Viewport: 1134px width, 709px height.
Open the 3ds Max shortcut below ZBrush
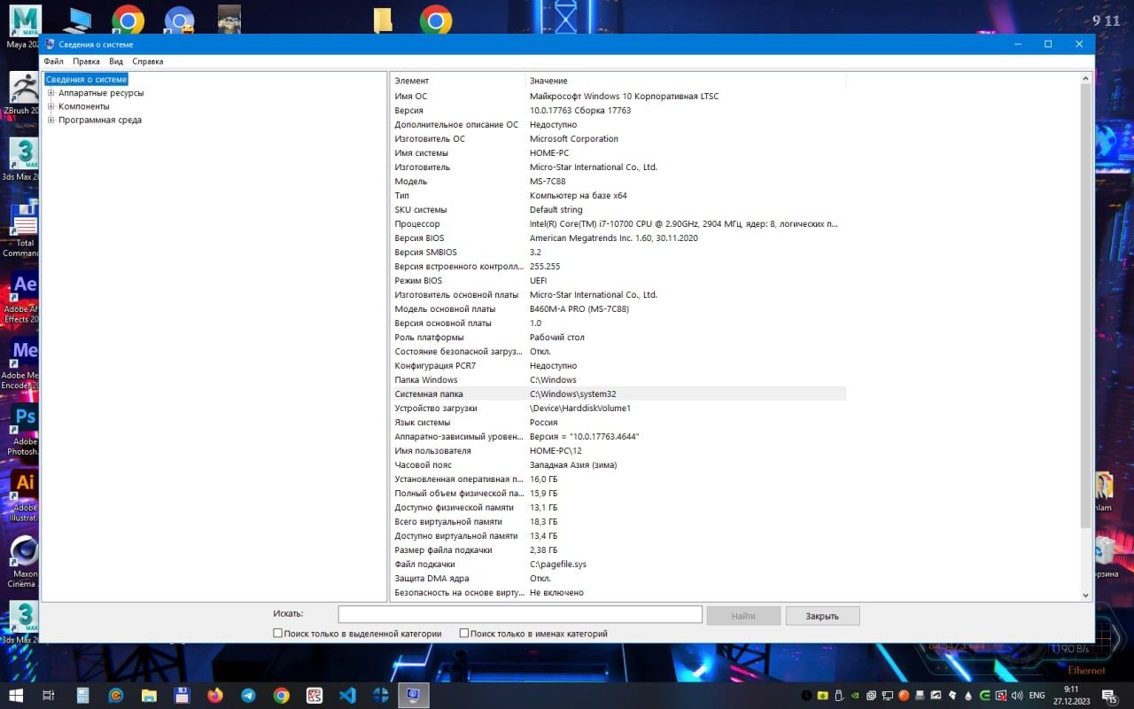(x=23, y=160)
